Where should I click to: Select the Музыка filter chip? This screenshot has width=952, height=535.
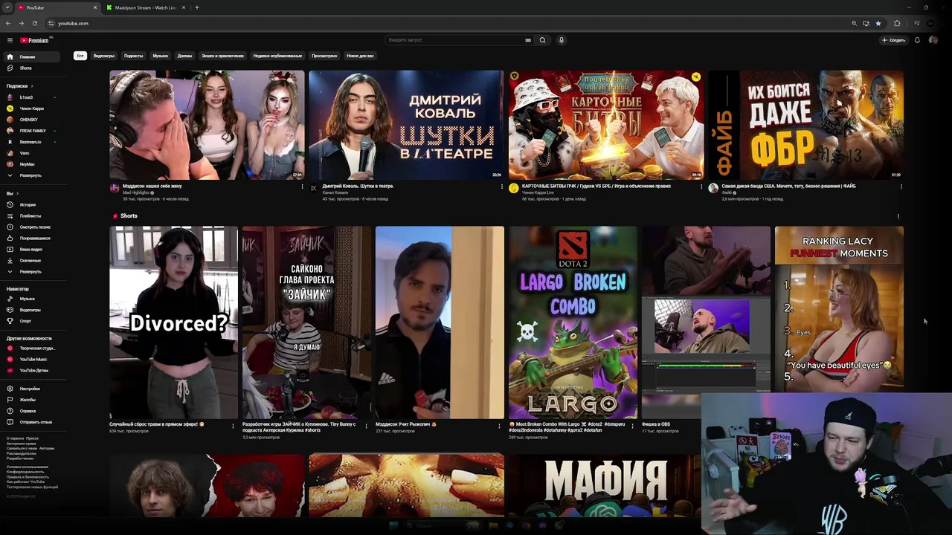click(x=160, y=56)
